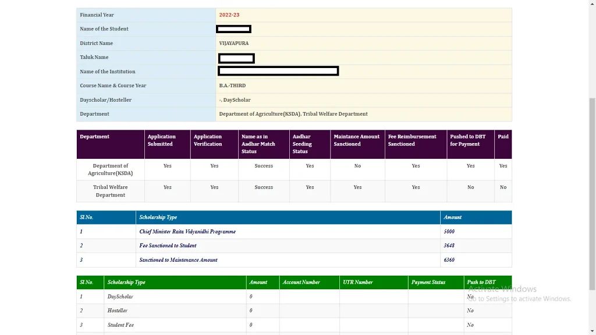Select the 'Financial Year' label
The width and height of the screenshot is (596, 335).
(x=97, y=15)
